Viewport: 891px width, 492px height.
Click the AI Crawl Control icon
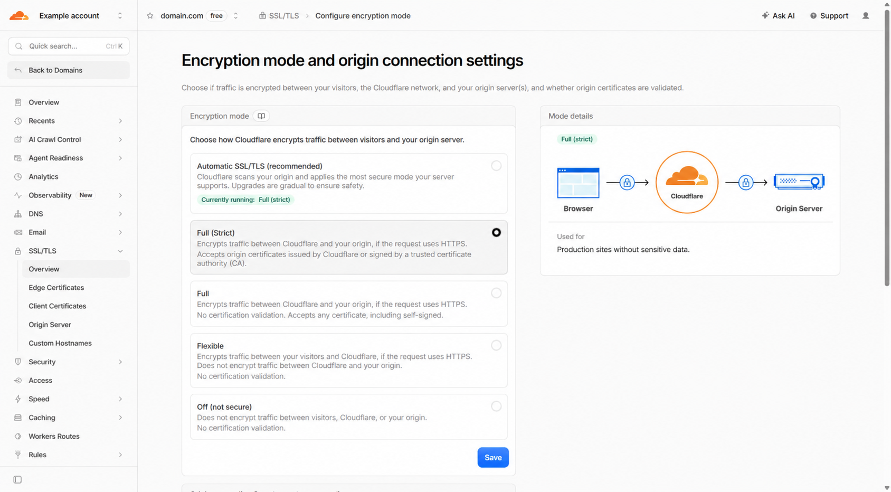(18, 139)
